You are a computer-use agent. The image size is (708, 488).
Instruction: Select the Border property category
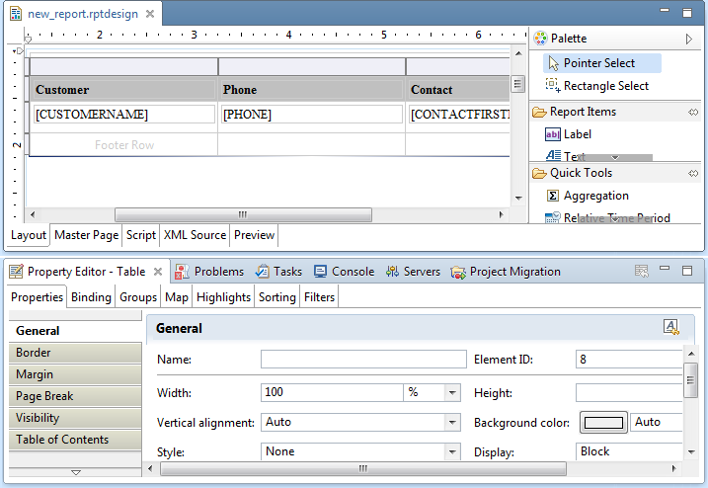75,353
